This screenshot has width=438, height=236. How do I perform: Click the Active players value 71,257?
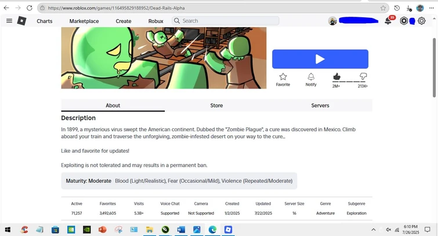(77, 213)
